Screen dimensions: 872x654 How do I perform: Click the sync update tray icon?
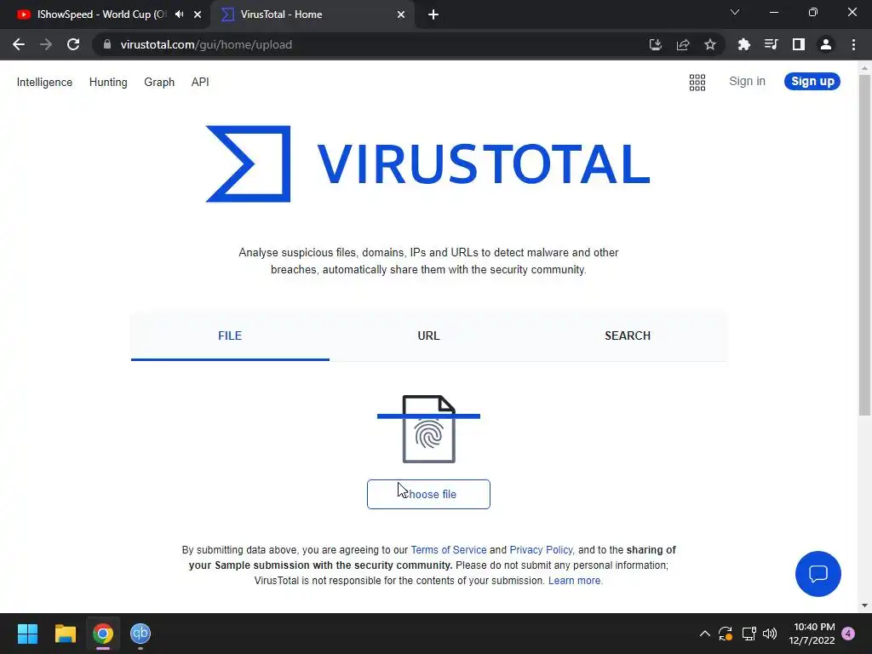(726, 634)
